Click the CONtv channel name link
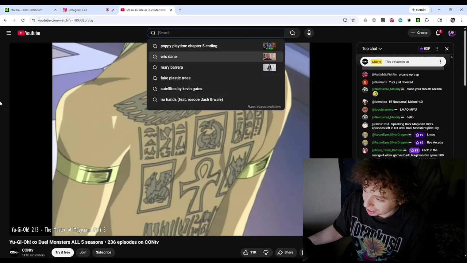Viewport: 467px width, 263px height. [x=28, y=250]
